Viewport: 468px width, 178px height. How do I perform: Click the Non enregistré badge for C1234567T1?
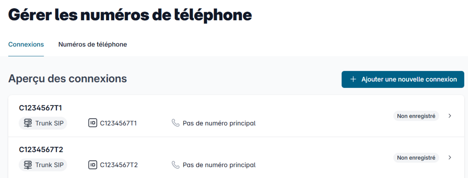coord(416,116)
